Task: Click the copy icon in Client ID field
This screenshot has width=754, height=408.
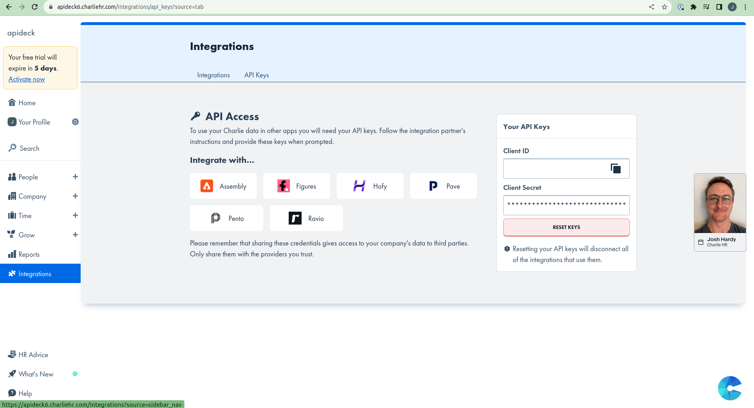Action: 616,169
